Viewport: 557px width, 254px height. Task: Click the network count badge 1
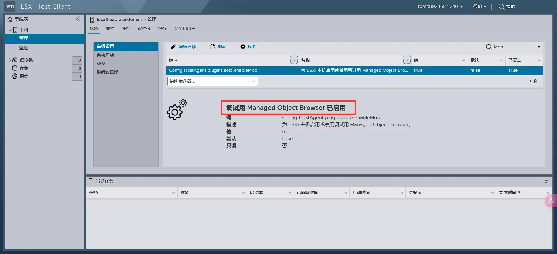pyautogui.click(x=77, y=77)
